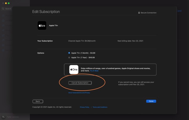The height and width of the screenshot is (120, 189).
Task: Click the search magnifier icon in sidebar
Action: (3, 9)
